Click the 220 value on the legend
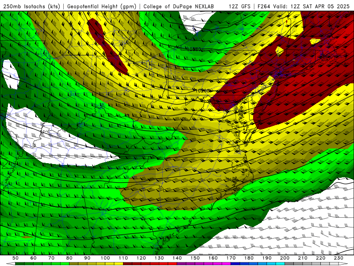This screenshot has height=266, width=354. (x=321, y=258)
